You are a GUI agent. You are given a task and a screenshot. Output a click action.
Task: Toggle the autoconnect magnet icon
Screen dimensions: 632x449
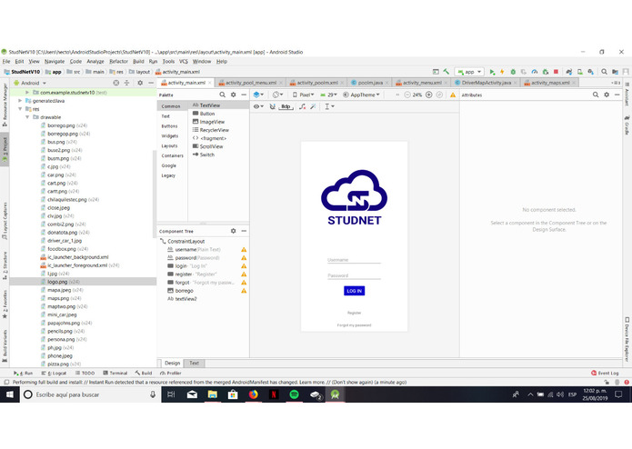coord(273,106)
